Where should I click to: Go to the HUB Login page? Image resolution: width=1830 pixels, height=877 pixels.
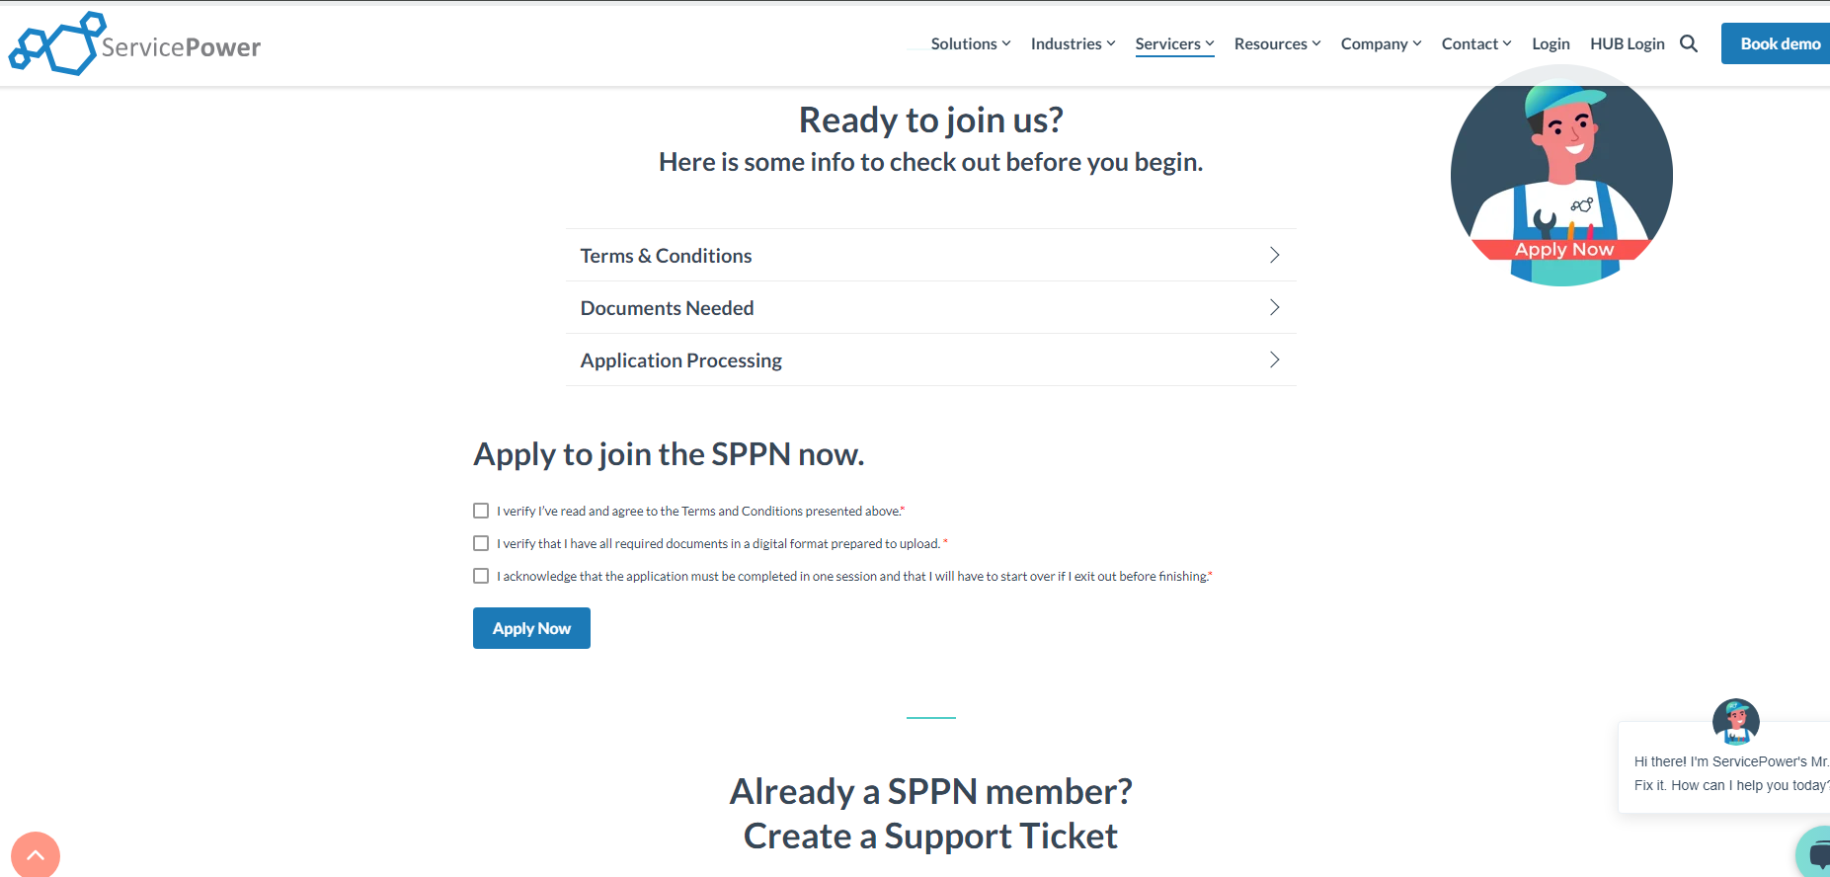tap(1628, 43)
